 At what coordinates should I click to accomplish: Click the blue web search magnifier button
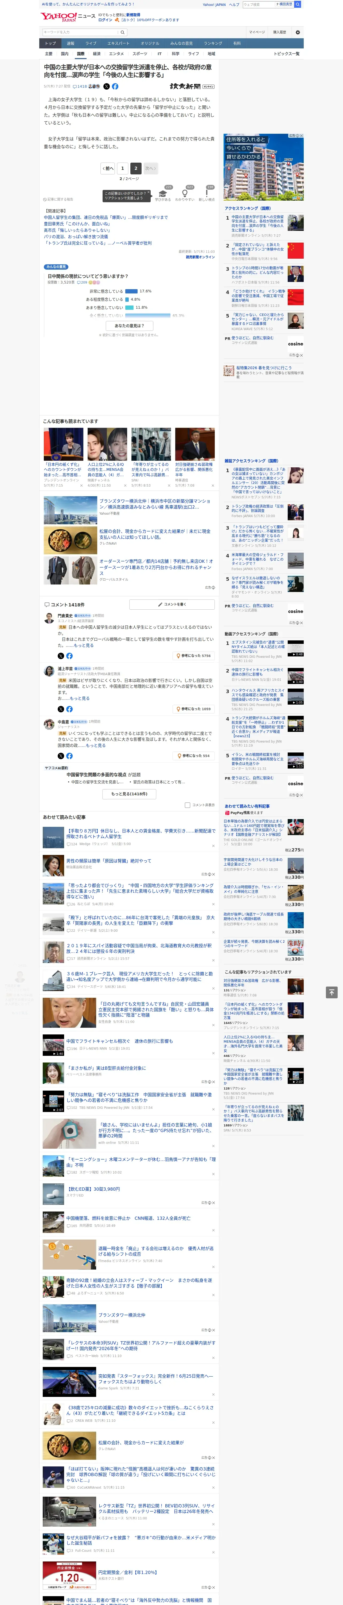[298, 4]
